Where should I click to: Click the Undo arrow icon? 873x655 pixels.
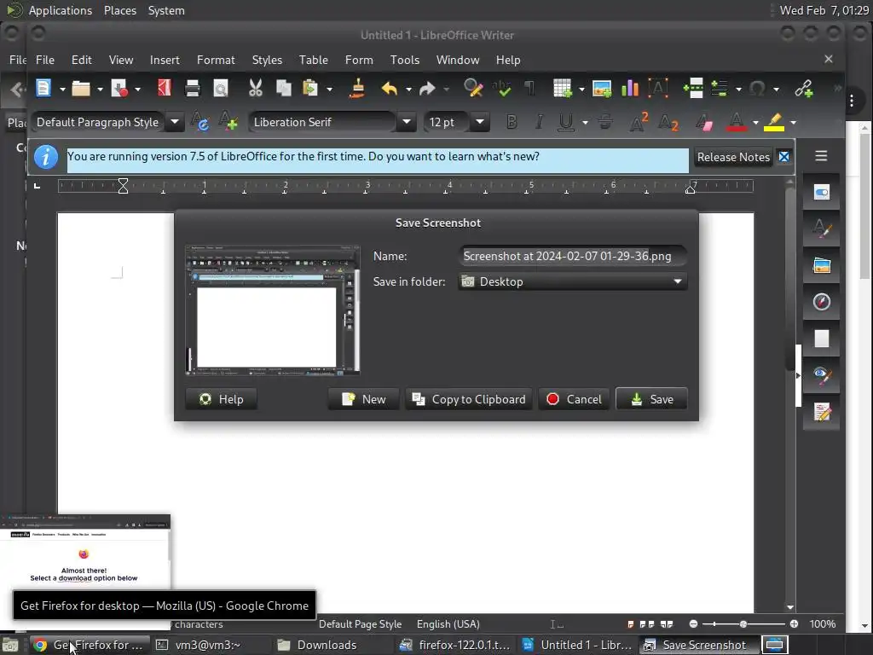390,88
